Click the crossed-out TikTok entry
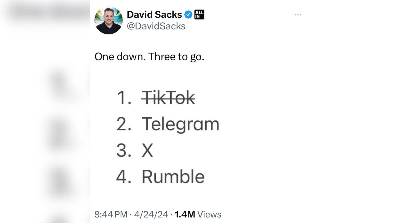 point(168,98)
